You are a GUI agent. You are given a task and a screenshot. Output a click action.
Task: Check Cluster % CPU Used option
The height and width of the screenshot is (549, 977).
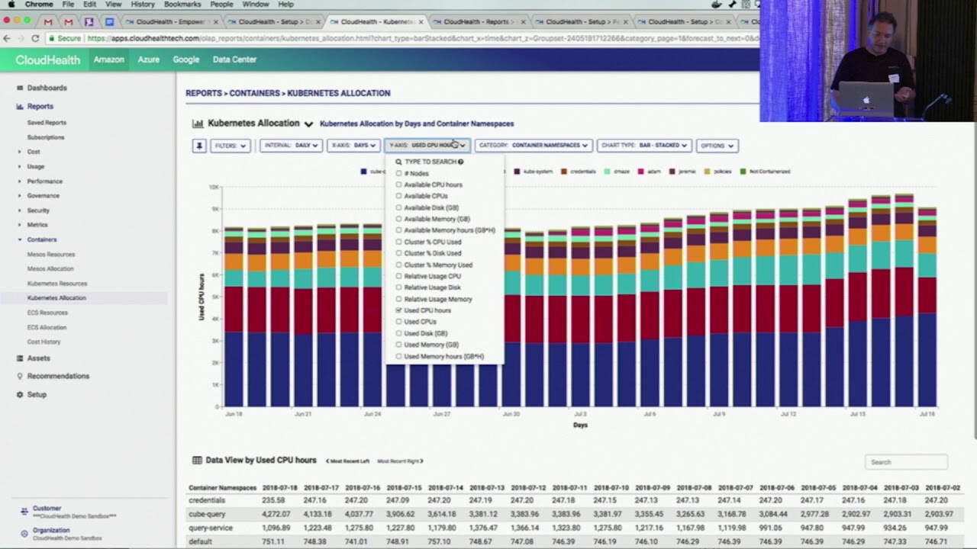[398, 242]
